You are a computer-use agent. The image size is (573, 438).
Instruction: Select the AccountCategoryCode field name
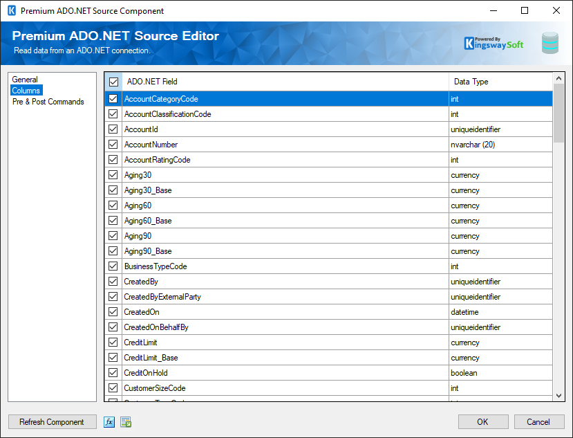[x=161, y=99]
